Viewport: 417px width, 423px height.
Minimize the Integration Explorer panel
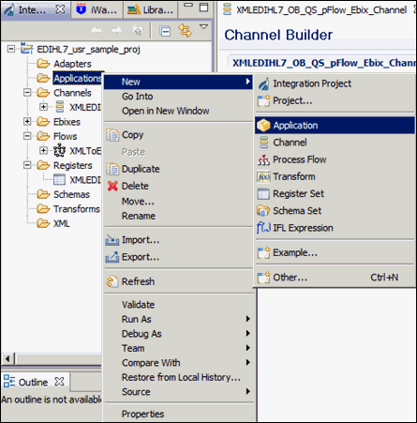(x=188, y=5)
